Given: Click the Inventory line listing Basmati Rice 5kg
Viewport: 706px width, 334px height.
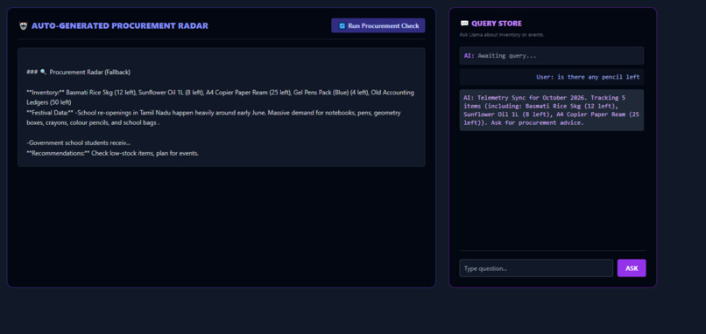Looking at the screenshot, I should click(x=220, y=92).
